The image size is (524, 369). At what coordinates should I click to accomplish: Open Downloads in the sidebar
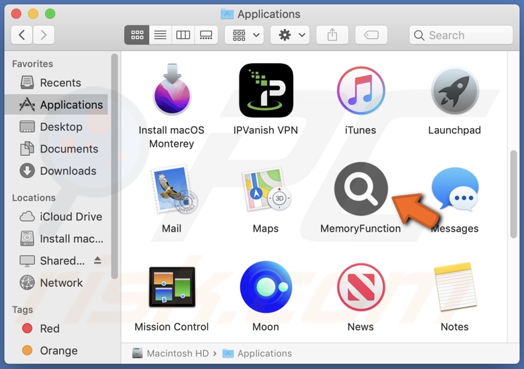56,171
